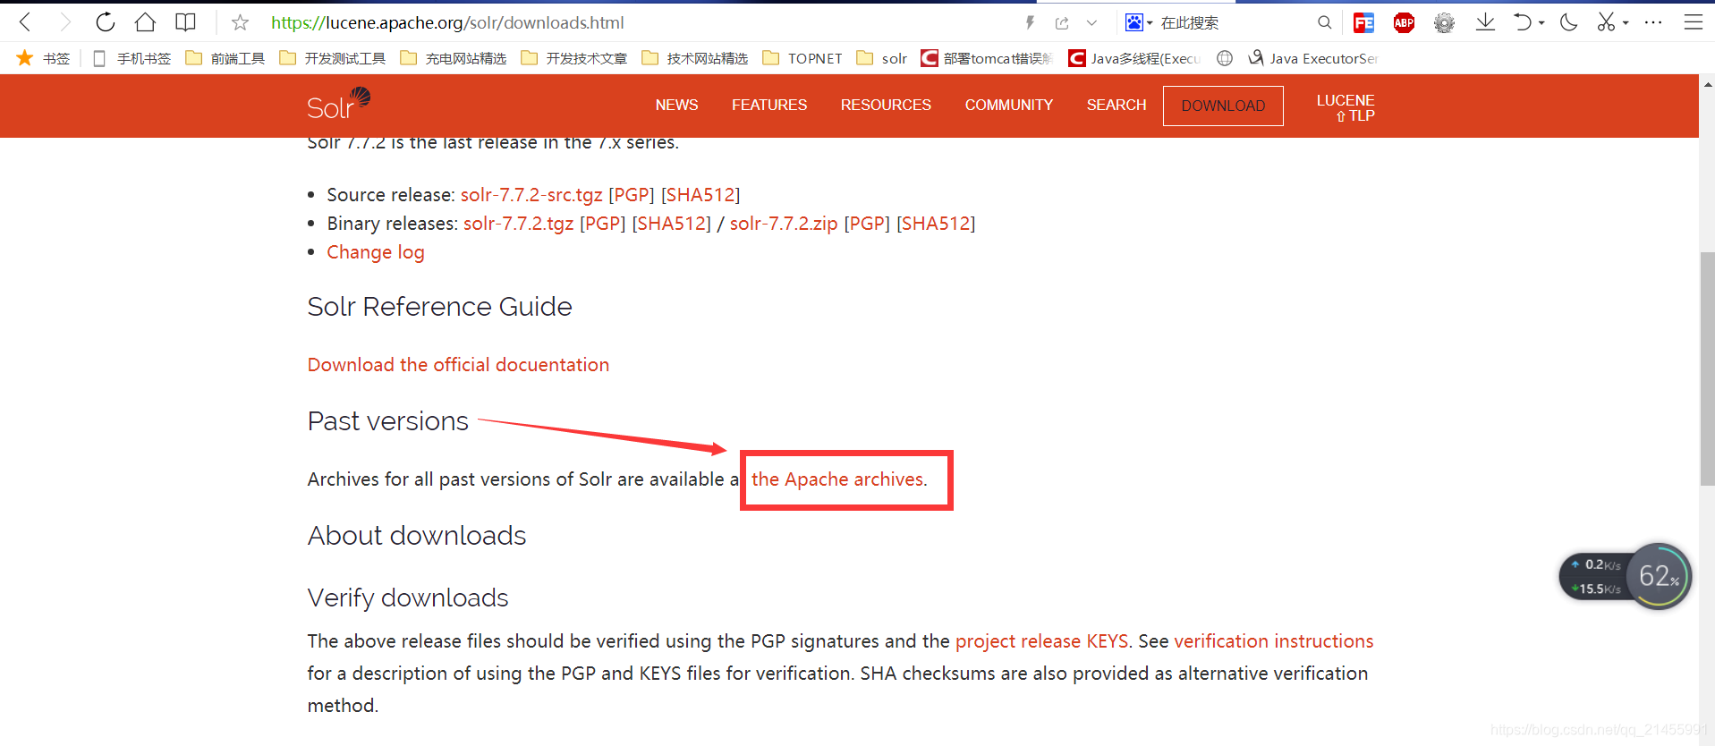
Task: Download solr-7.7.2-src.tgz source release
Action: coord(531,195)
